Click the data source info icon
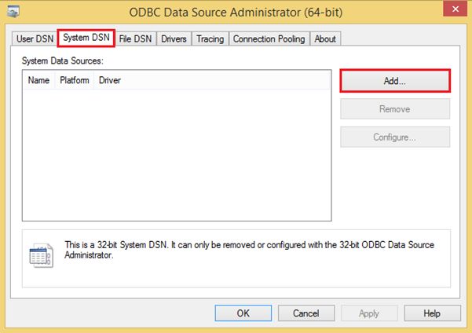 click(x=40, y=255)
